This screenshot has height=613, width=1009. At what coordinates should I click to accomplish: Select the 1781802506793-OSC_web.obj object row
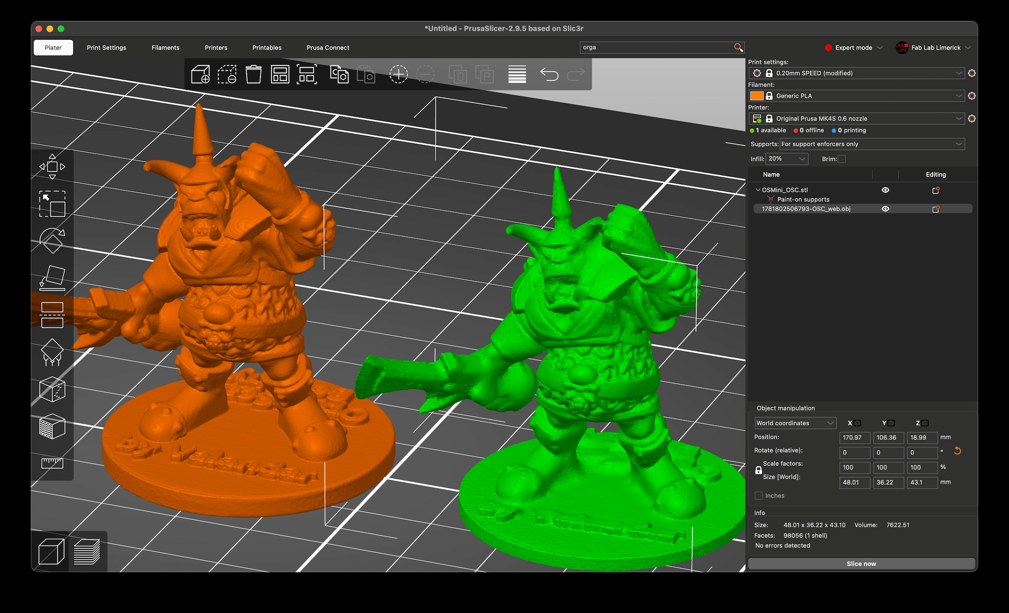pyautogui.click(x=863, y=209)
